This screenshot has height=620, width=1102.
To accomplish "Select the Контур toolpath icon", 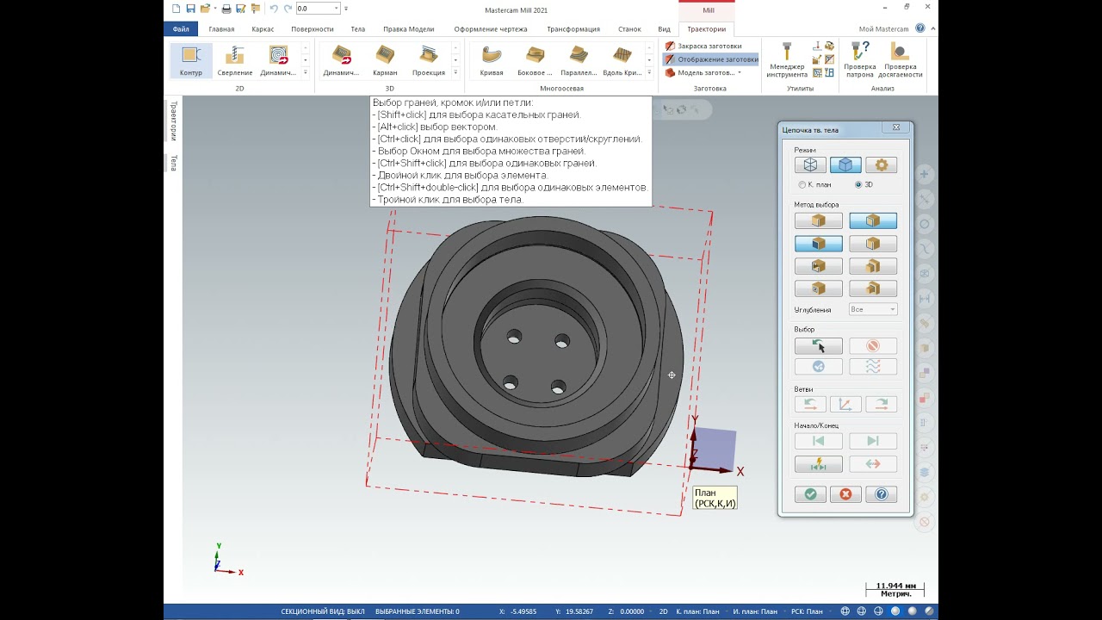I will tap(191, 61).
